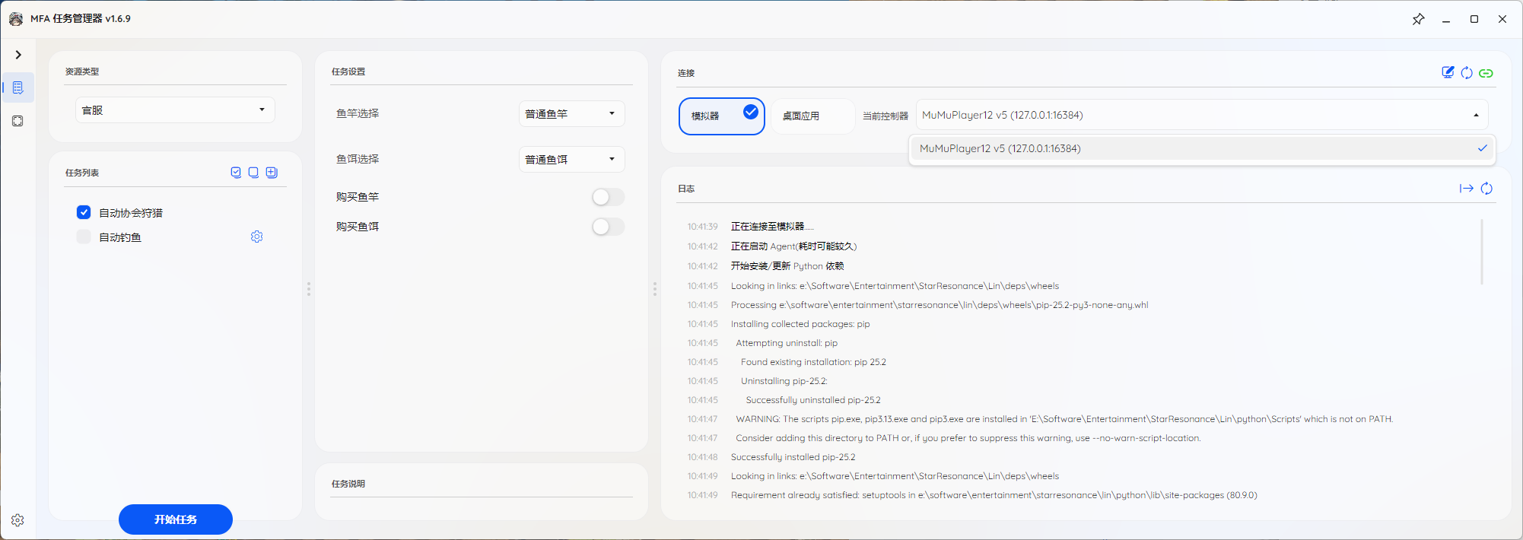The width and height of the screenshot is (1523, 540).
Task: Open the 官服 resource type dropdown
Action: pyautogui.click(x=175, y=110)
